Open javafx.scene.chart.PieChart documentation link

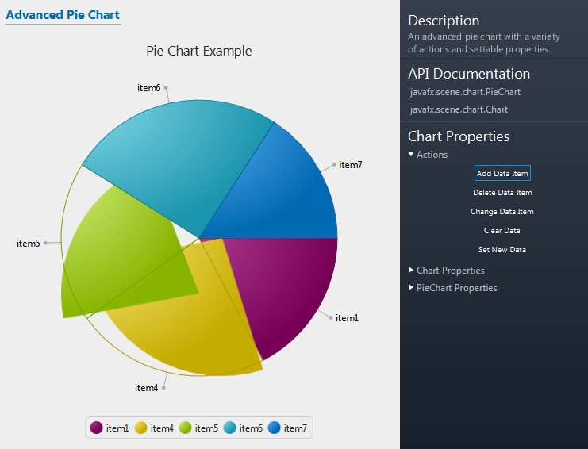click(465, 92)
